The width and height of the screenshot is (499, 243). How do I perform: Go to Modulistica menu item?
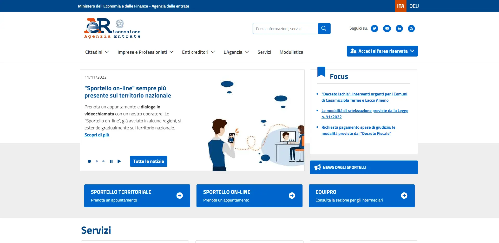291,52
